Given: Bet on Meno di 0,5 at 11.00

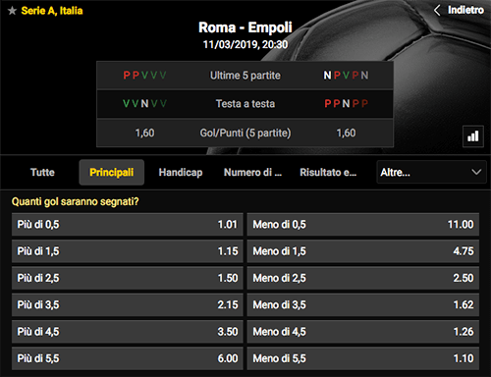Looking at the screenshot, I should (x=363, y=225).
